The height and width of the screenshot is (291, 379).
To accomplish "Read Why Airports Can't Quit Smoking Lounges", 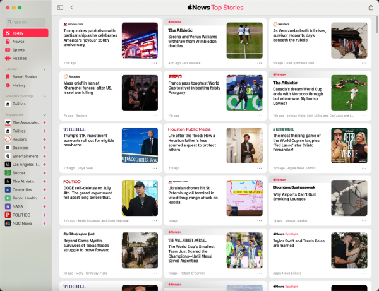I will point(294,196).
